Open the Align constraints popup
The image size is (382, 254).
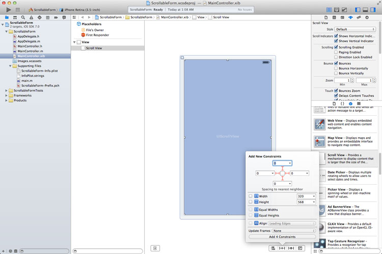[273, 248]
